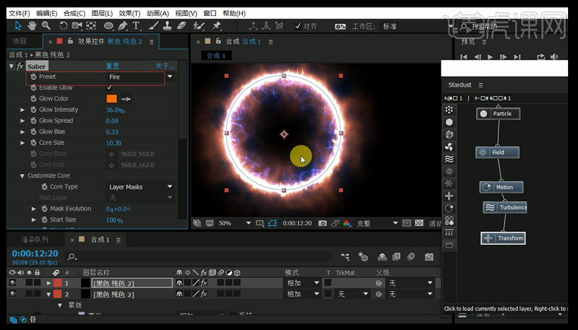Click the timeline current time 0:00:12:20
The image size is (578, 330).
(x=35, y=253)
